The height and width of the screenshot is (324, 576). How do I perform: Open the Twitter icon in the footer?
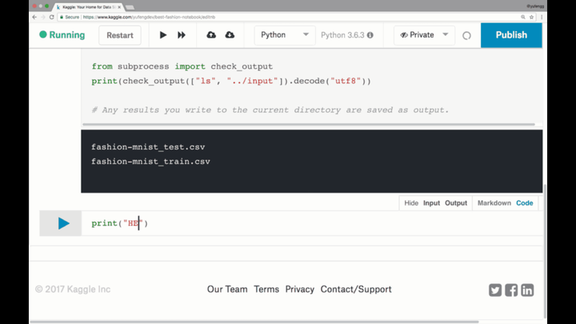tap(495, 290)
